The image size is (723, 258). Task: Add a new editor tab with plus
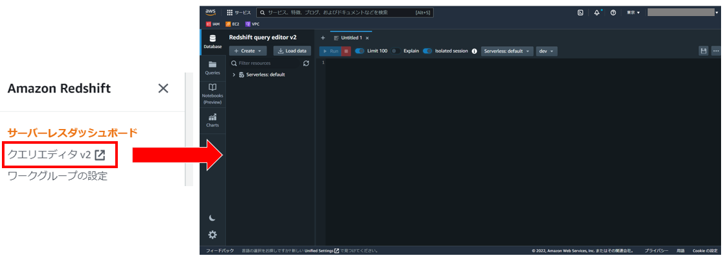323,38
